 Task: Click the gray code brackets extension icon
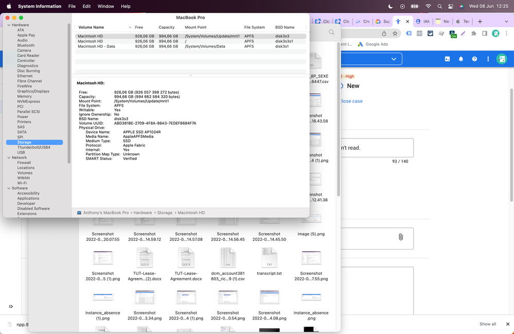[419, 33]
